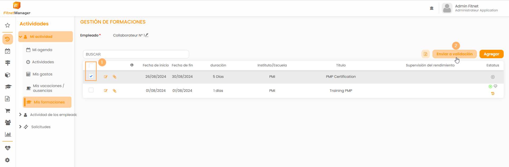The height and width of the screenshot is (167, 509).
Task: Click attachment paperclip icon for Training PMP
Action: coord(114,91)
